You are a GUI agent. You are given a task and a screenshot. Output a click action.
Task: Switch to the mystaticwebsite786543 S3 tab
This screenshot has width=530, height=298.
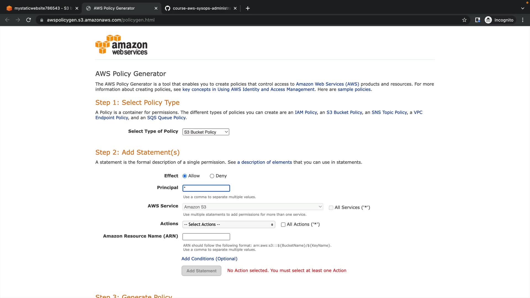41,8
